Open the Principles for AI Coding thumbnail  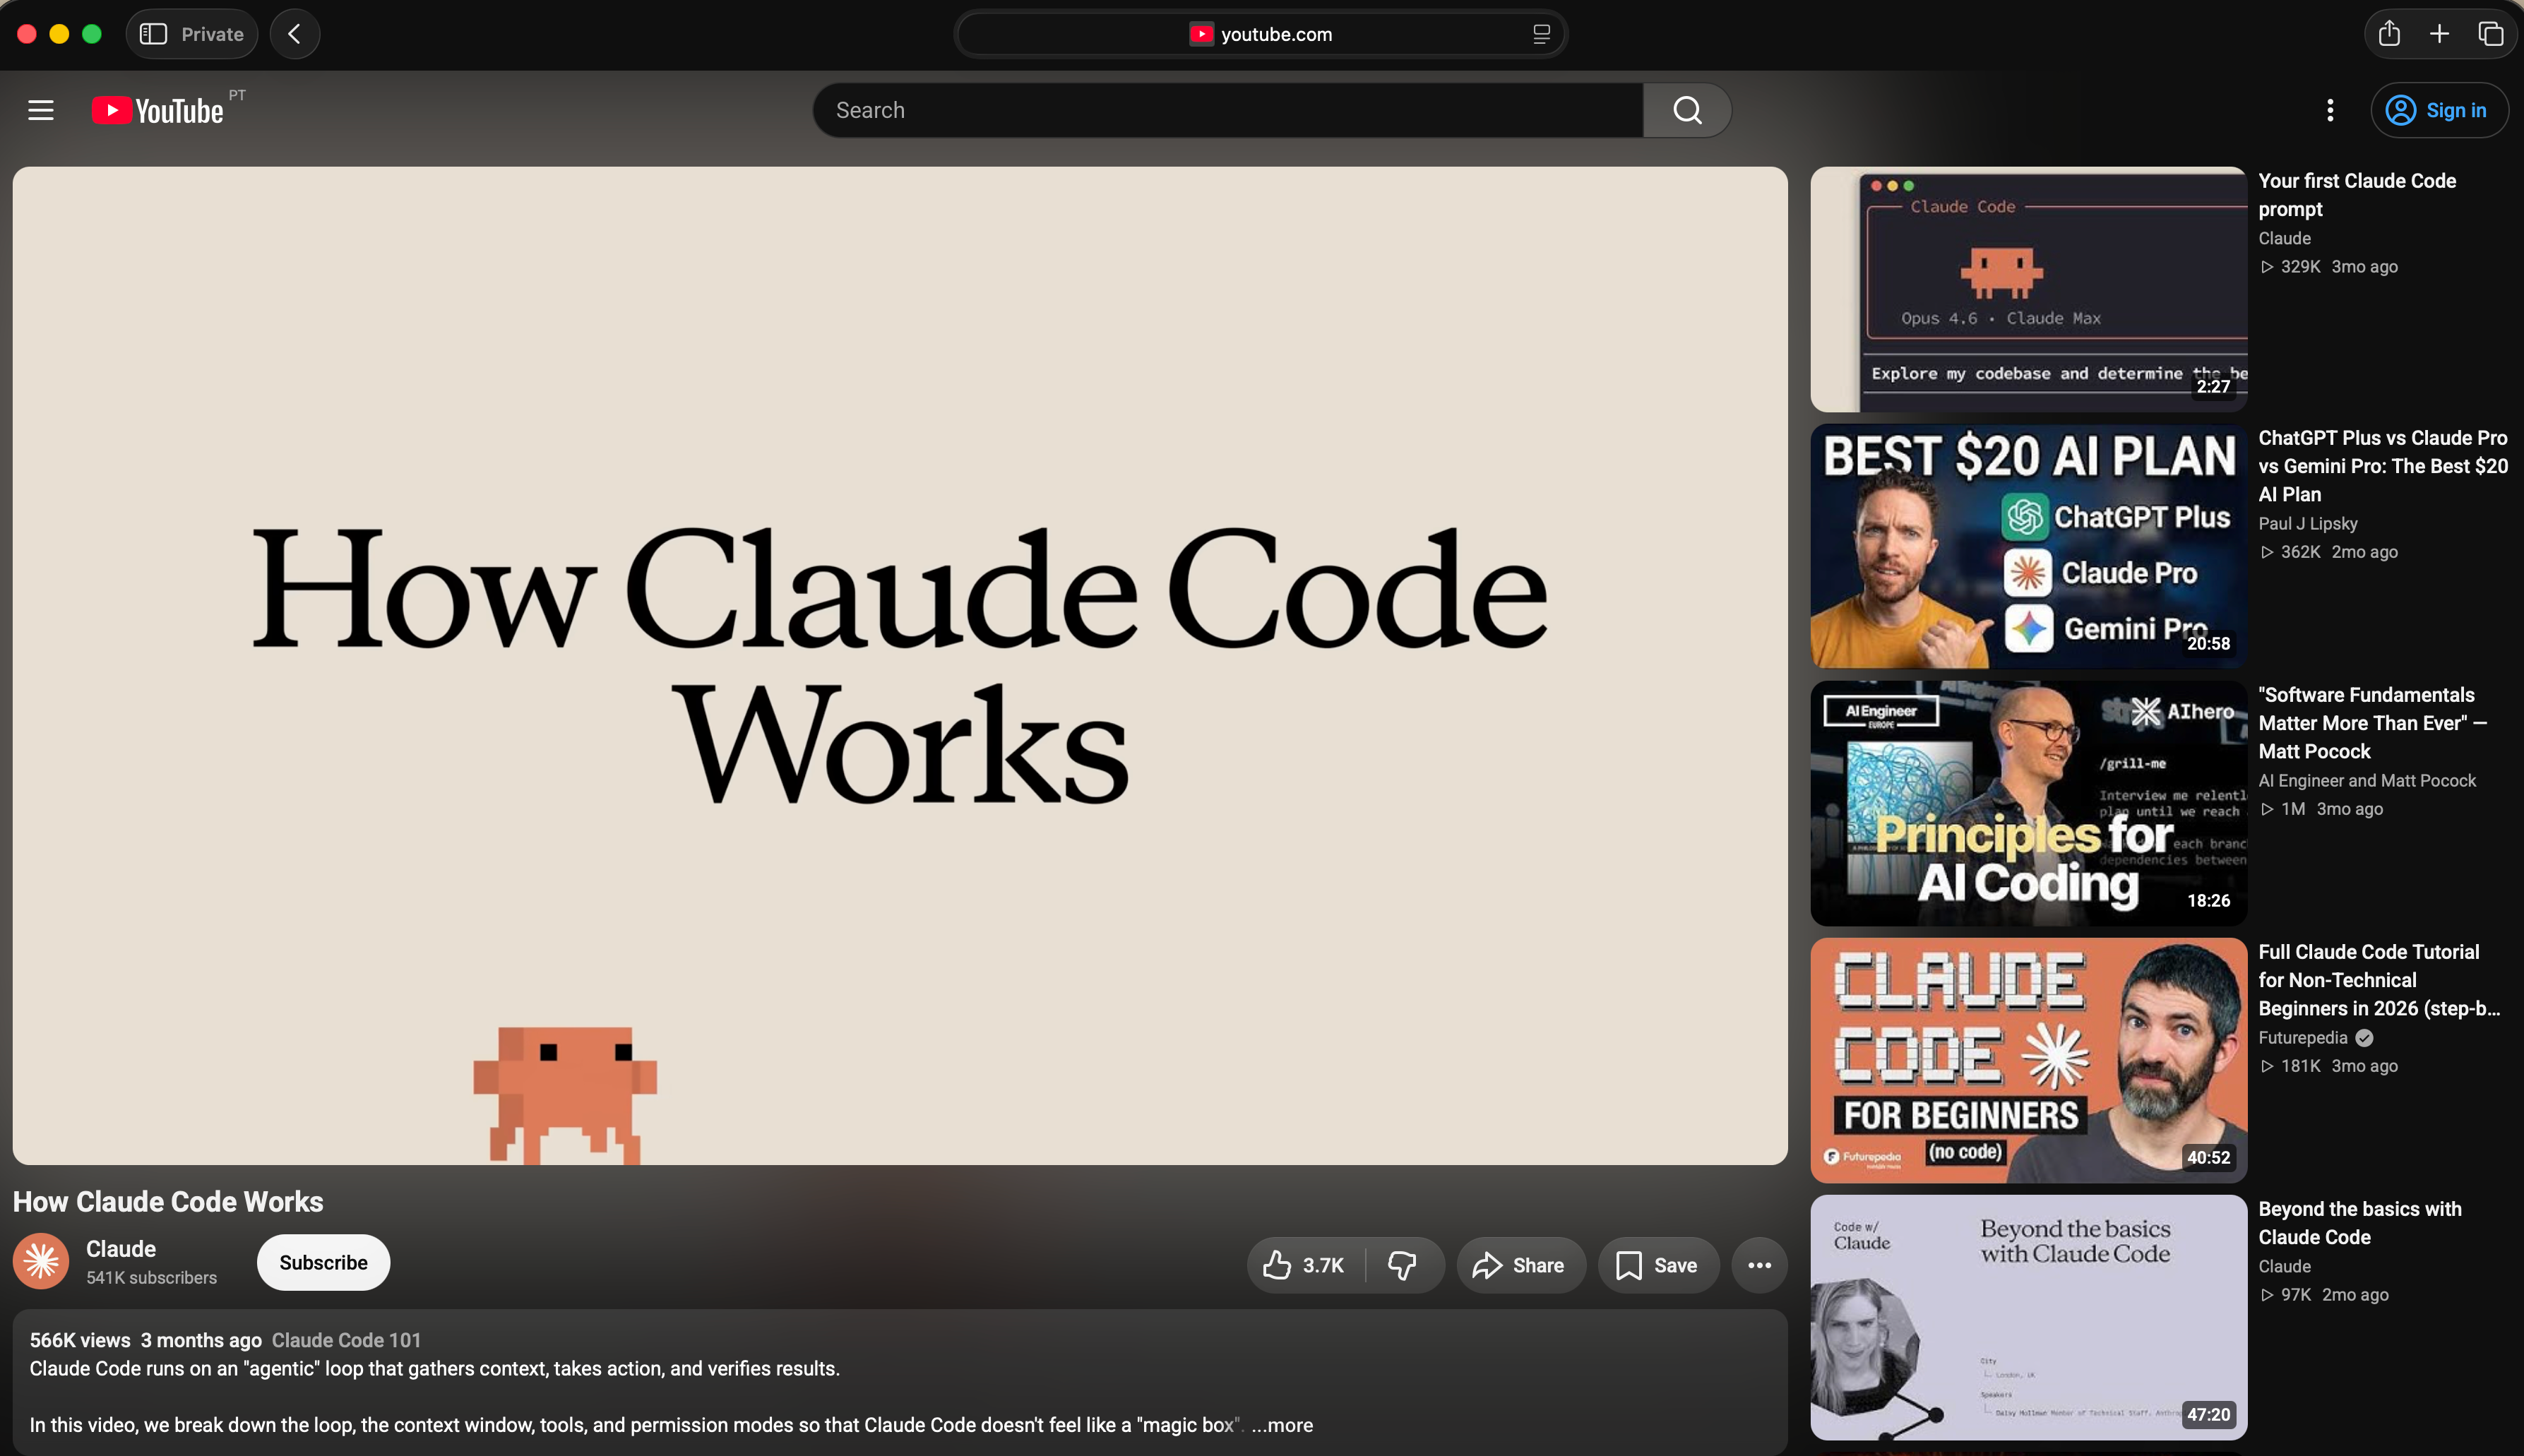point(2029,803)
